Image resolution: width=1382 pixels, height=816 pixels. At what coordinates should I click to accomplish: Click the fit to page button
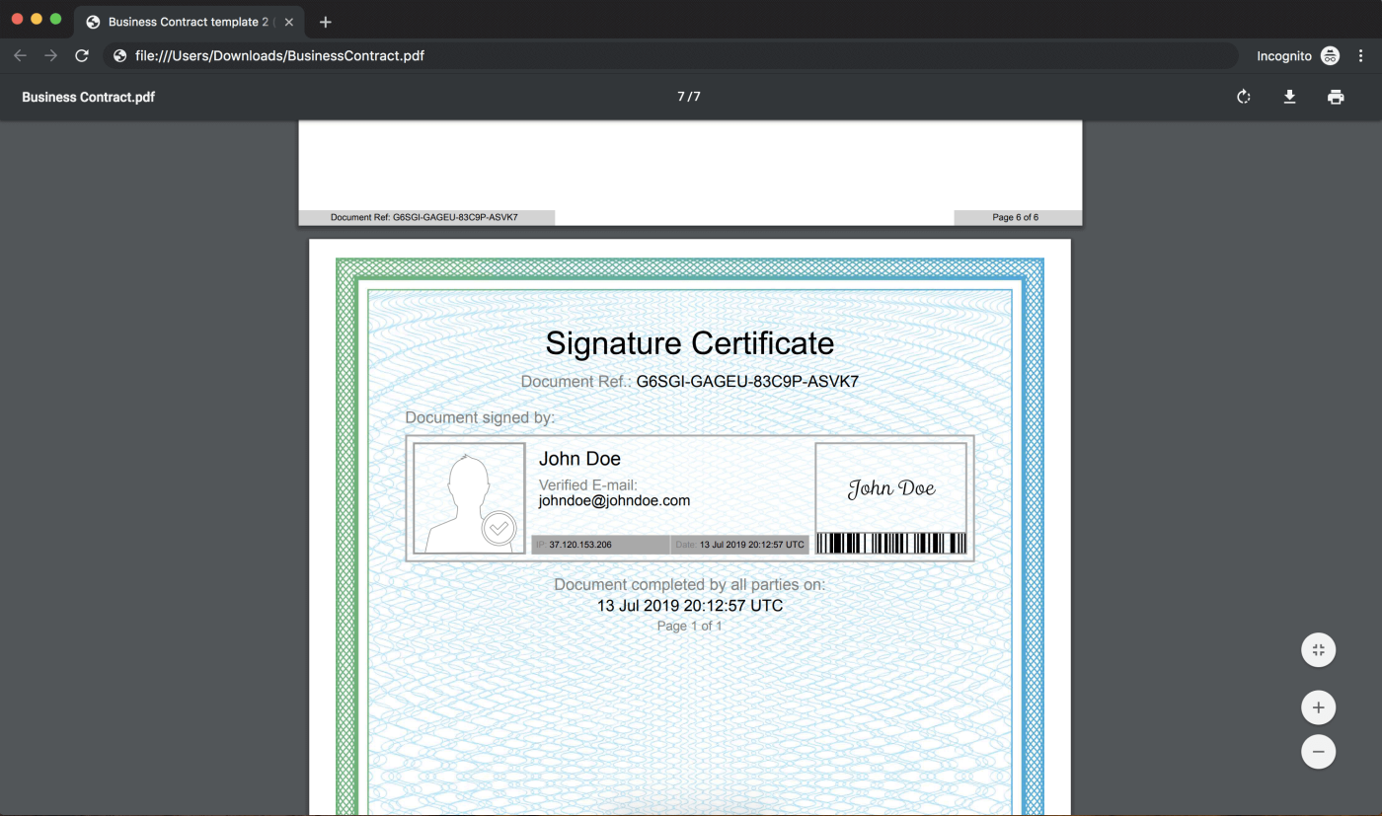tap(1319, 649)
